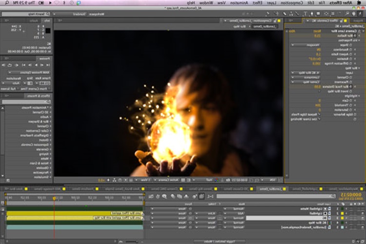Hide the LensBlur_RenderExample.mov layer
This screenshot has height=244, width=366.
coord(363,227)
